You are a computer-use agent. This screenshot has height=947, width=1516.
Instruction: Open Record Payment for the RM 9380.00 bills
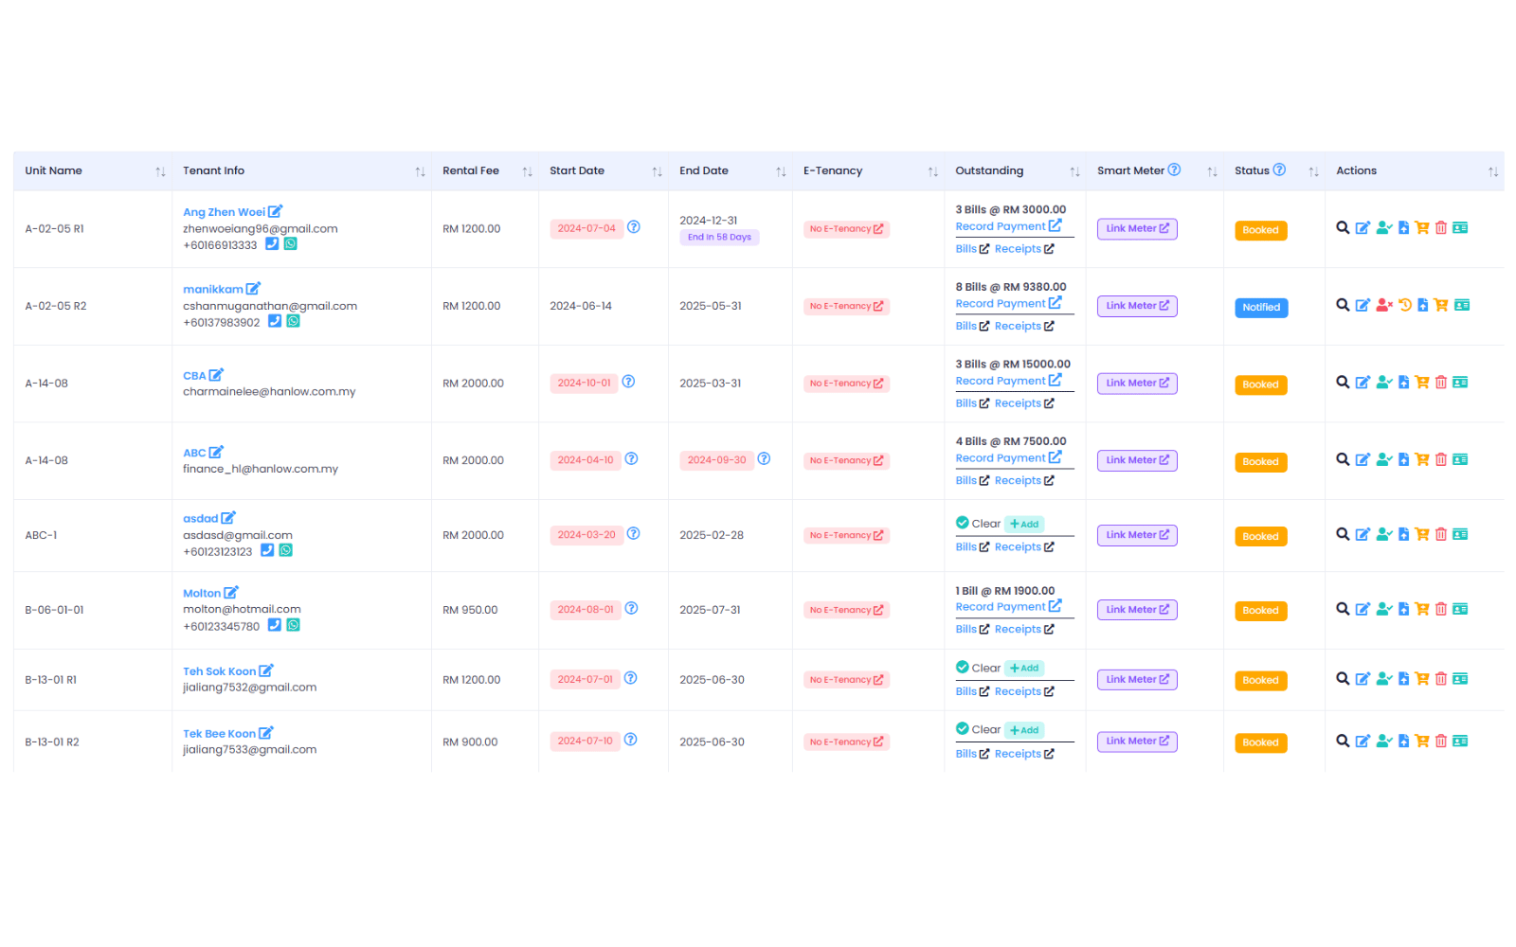pos(1008,304)
